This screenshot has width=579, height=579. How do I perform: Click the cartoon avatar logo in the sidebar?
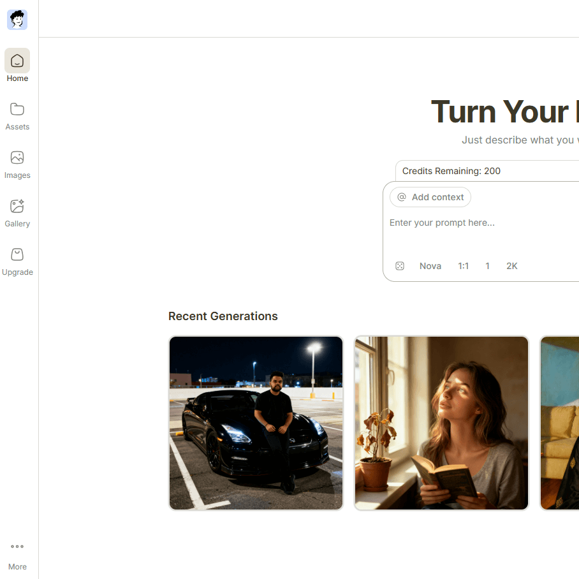(17, 20)
